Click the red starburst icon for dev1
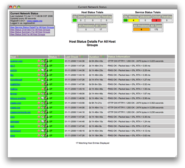Screen dimensions: 185x168 point(39,66)
